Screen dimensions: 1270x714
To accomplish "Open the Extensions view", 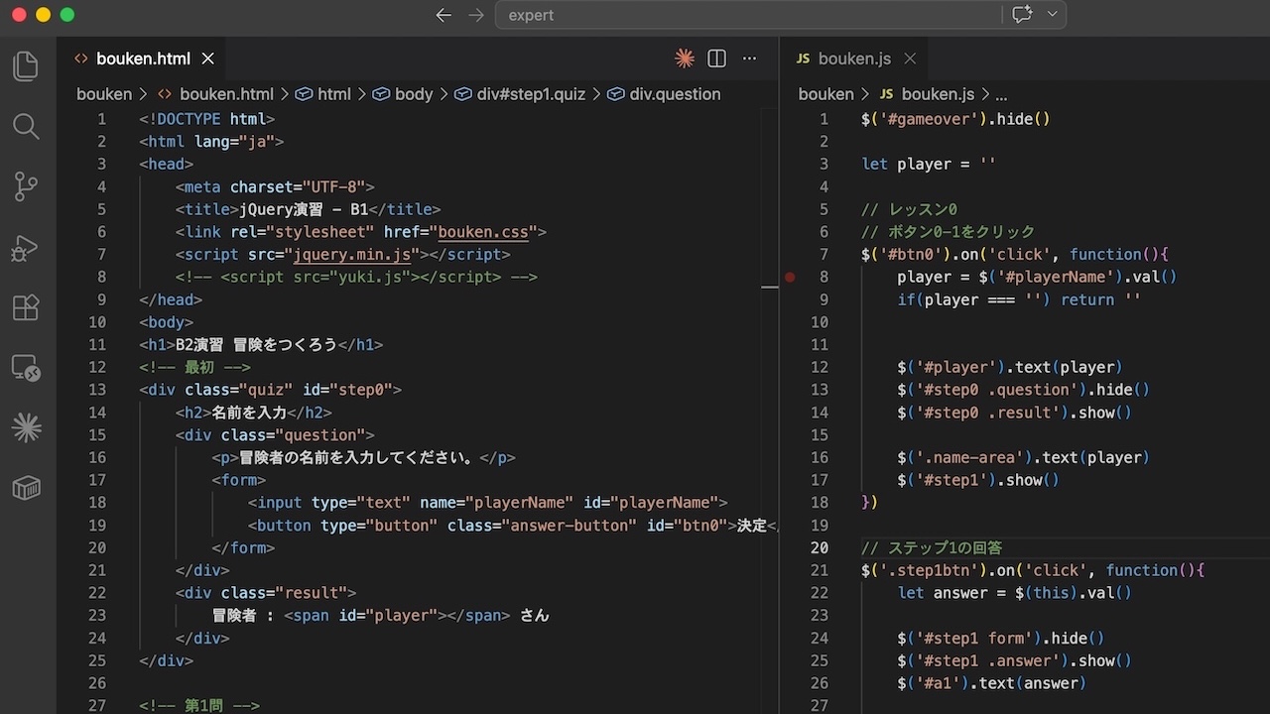I will pos(26,307).
